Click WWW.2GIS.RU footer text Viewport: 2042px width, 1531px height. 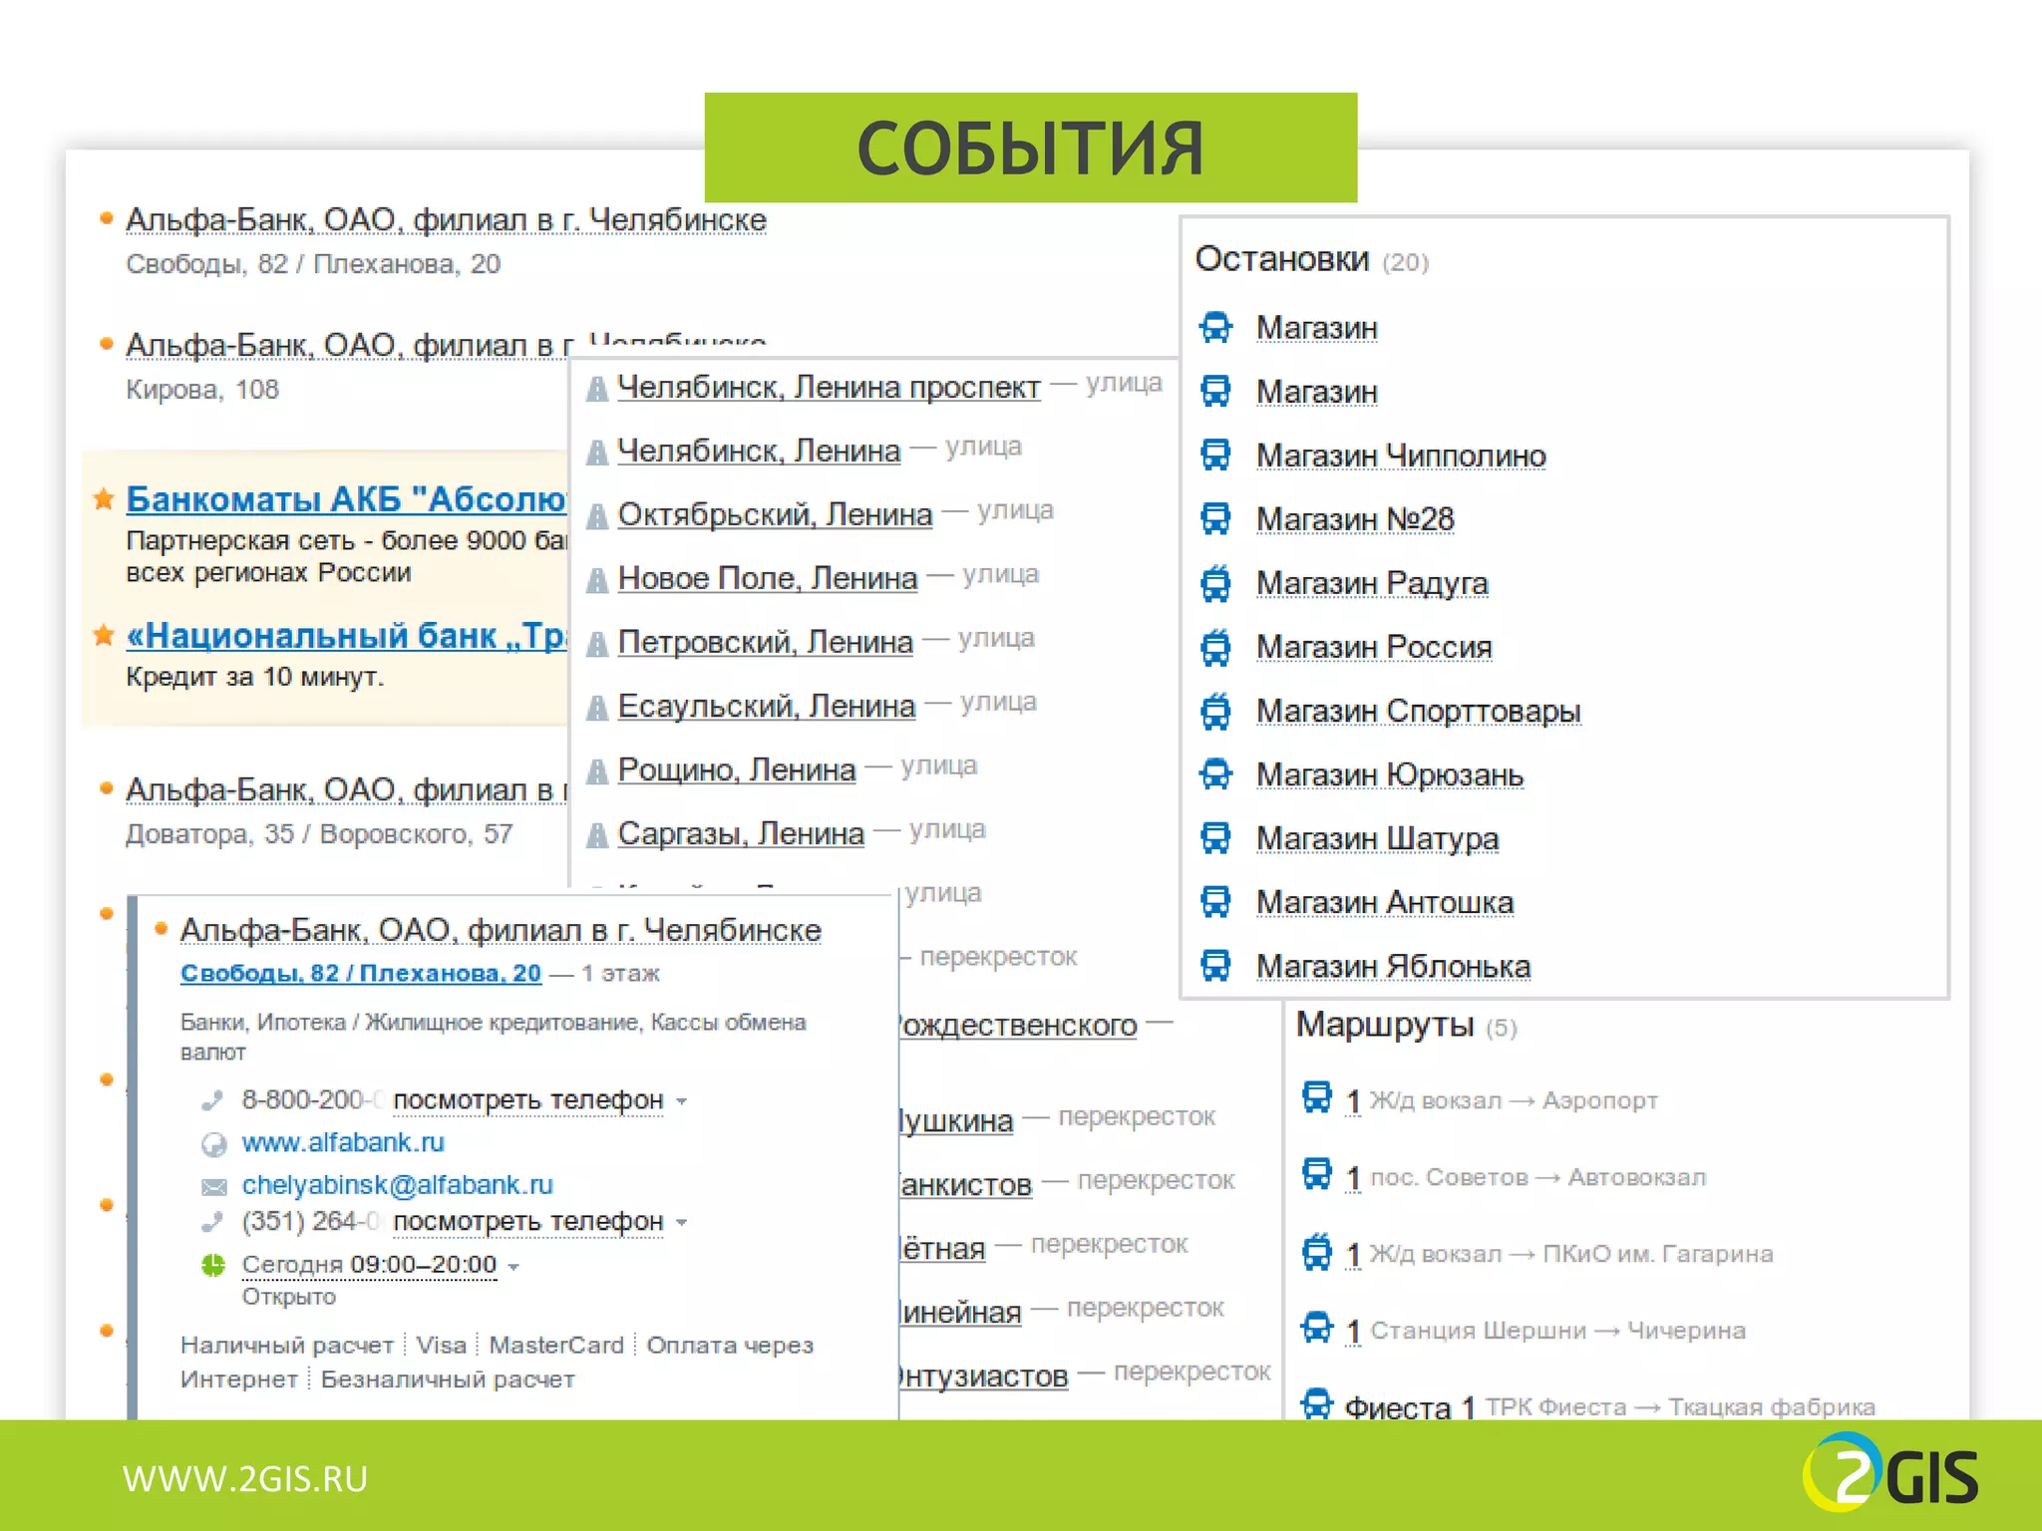(245, 1478)
